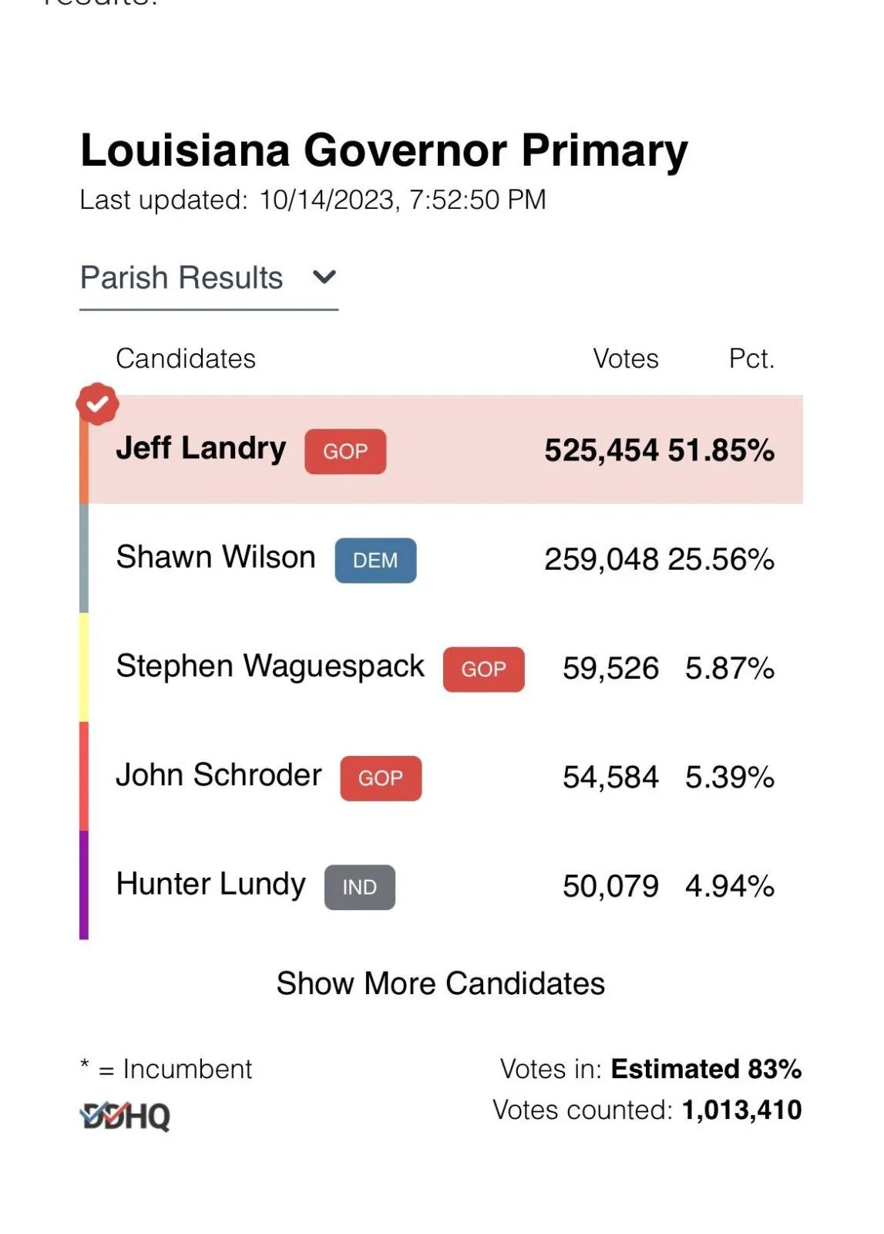
Task: Click the Stephen Waguespack candidate name
Action: (270, 666)
